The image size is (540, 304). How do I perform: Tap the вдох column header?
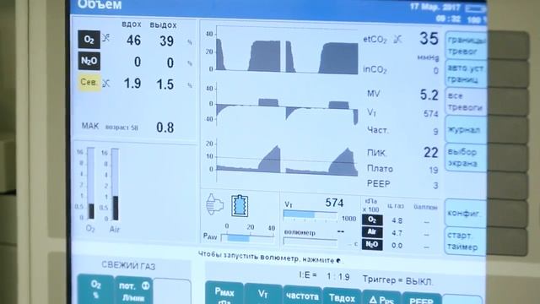[132, 24]
